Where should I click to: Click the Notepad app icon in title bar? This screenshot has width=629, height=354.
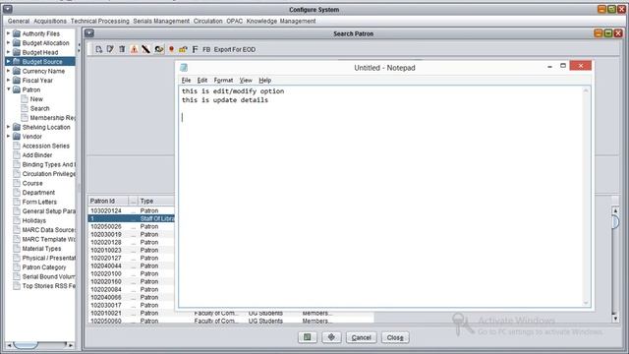[184, 68]
